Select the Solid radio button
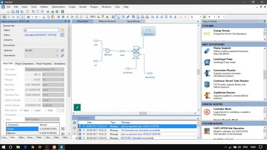This screenshot has width=267, height=150. click(x=45, y=110)
